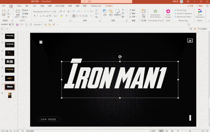Open the Avengeance Heroic font name dropdown

tap(51, 11)
